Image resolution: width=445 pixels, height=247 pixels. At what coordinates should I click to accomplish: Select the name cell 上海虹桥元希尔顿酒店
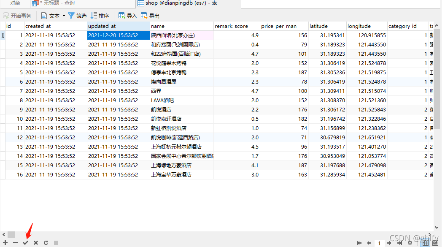click(x=182, y=147)
